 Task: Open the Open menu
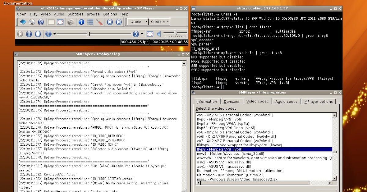[22, 14]
